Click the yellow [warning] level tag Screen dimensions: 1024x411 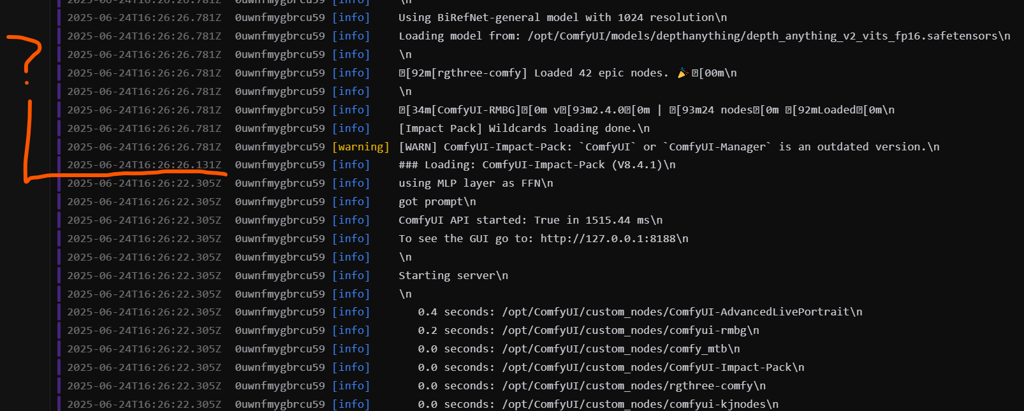[360, 147]
